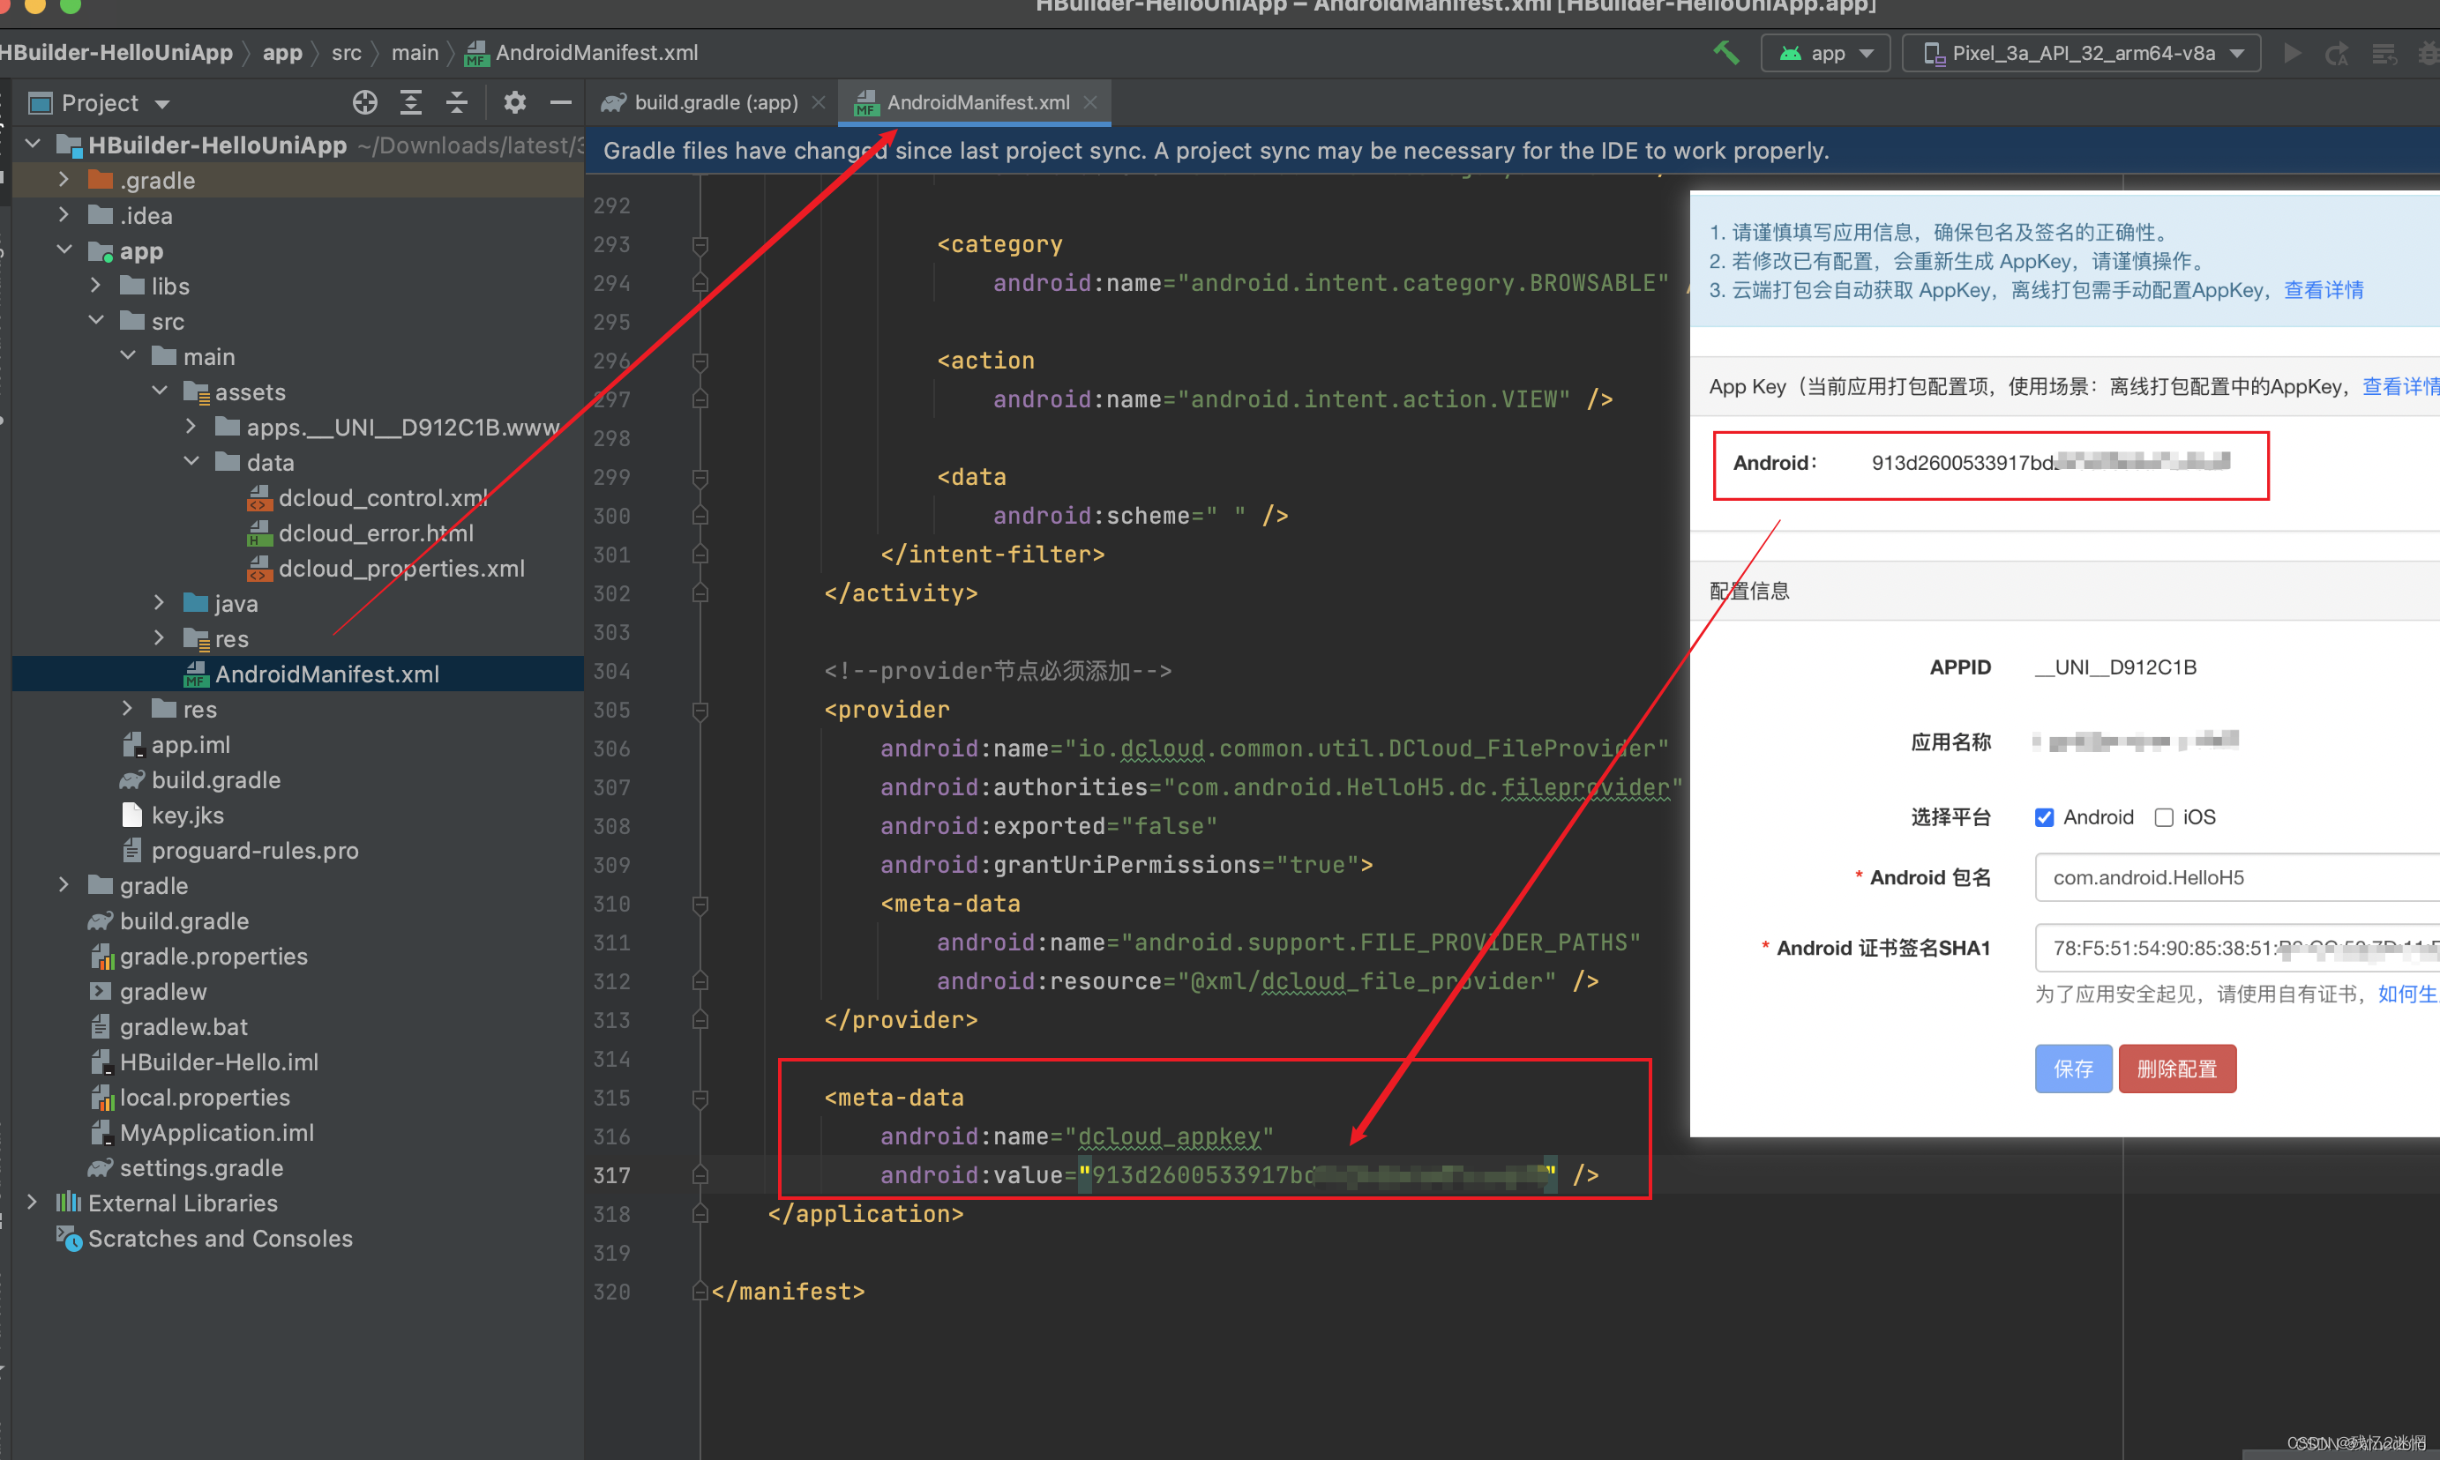The width and height of the screenshot is (2440, 1460).
Task: Click the AndroidManifest.xml tab
Action: point(974,101)
